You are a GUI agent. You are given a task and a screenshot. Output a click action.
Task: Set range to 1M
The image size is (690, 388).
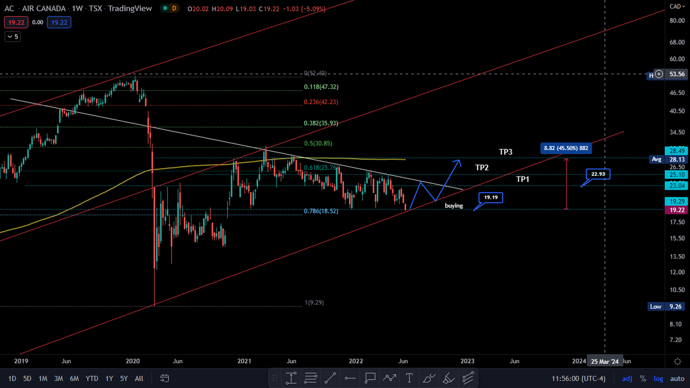[x=43, y=379]
